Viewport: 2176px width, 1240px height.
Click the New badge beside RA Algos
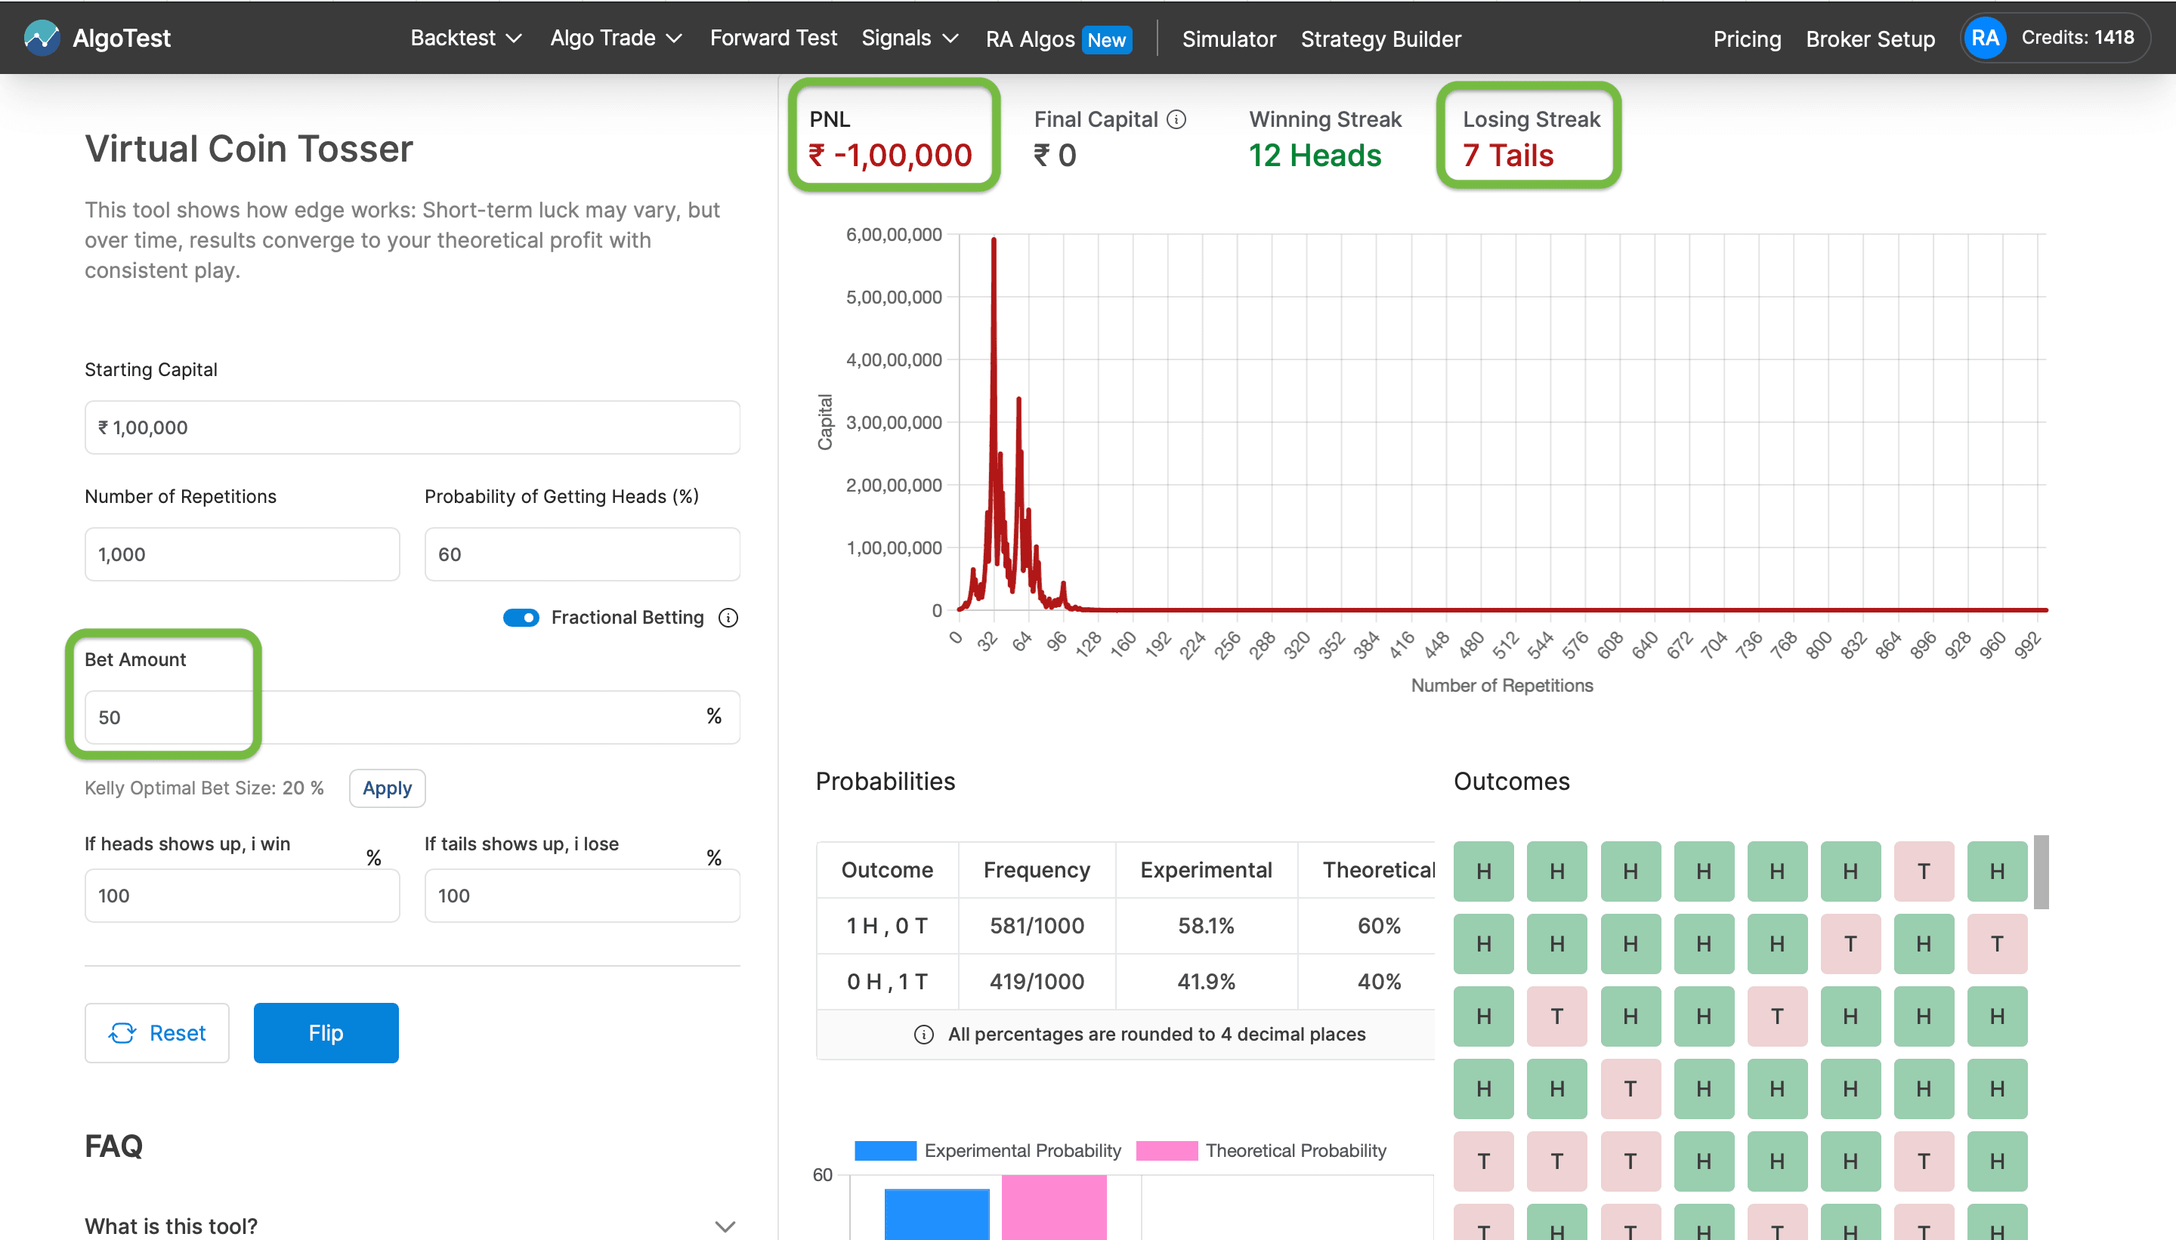point(1106,39)
